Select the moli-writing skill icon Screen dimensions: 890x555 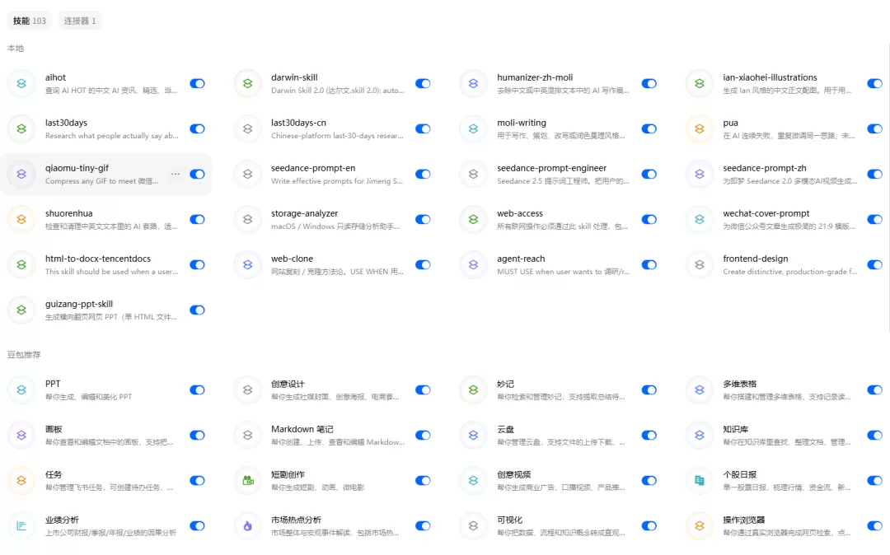point(473,128)
